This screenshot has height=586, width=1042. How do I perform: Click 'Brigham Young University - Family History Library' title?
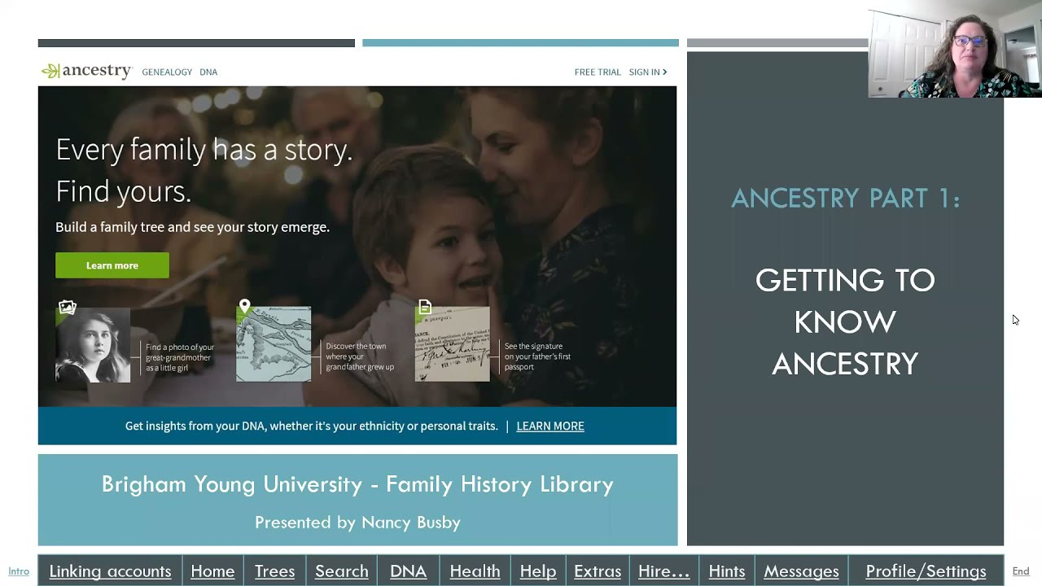pyautogui.click(x=357, y=484)
